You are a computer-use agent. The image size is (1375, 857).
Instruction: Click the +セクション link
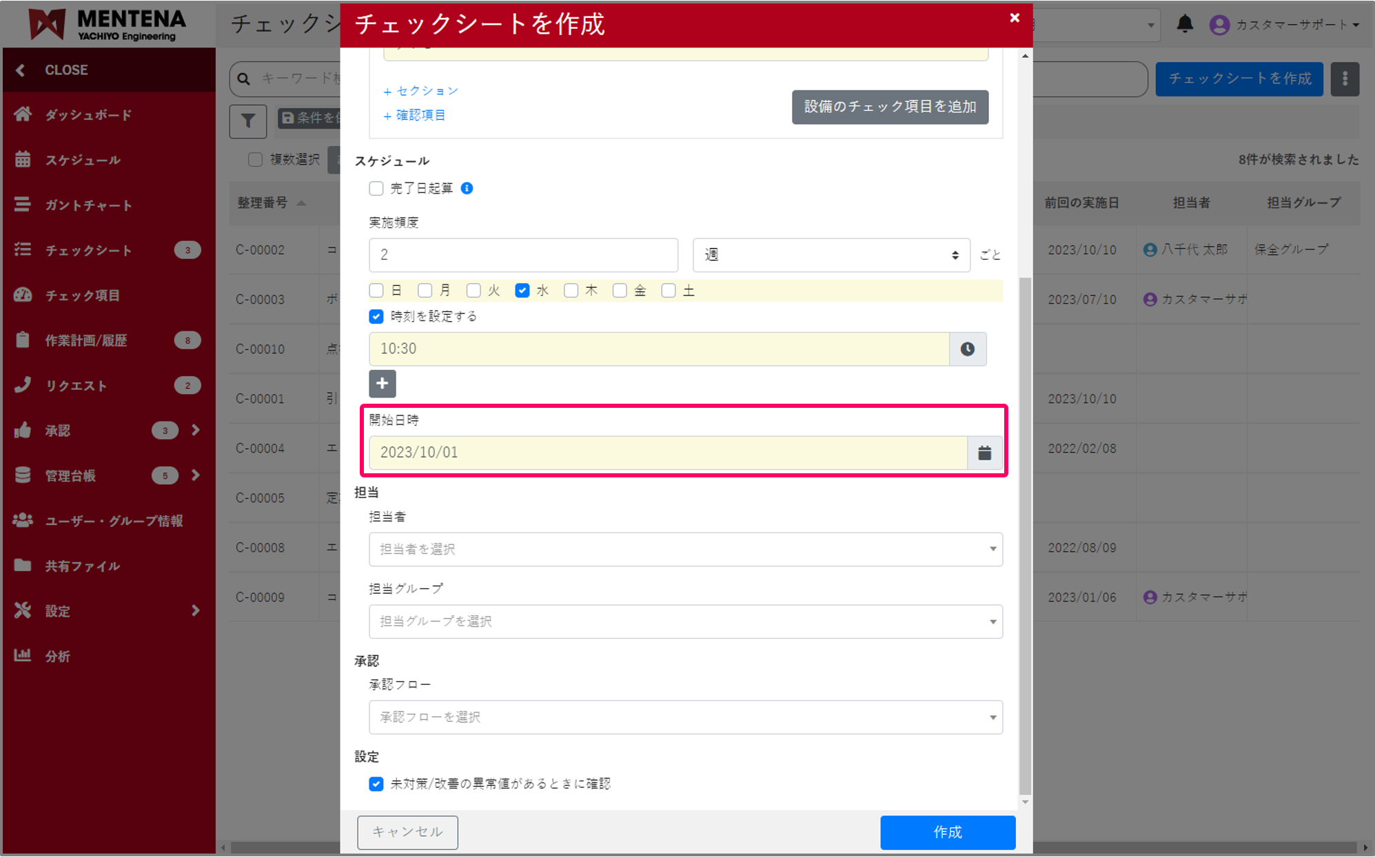pyautogui.click(x=420, y=90)
